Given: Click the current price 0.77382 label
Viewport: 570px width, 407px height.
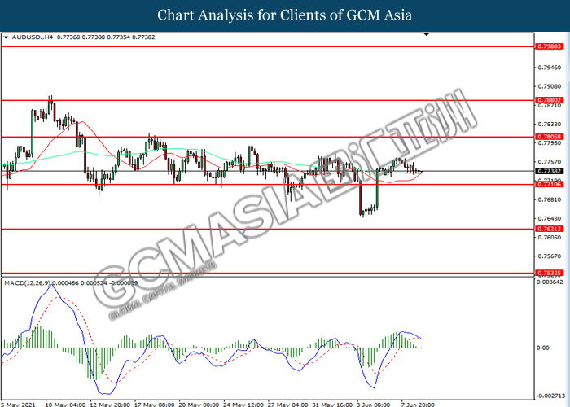Looking at the screenshot, I should pyautogui.click(x=550, y=171).
